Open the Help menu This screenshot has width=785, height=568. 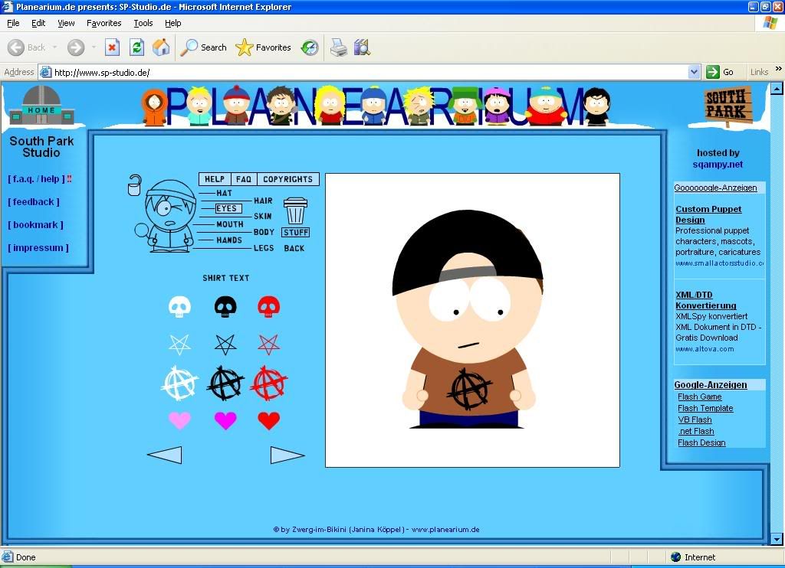(x=172, y=23)
